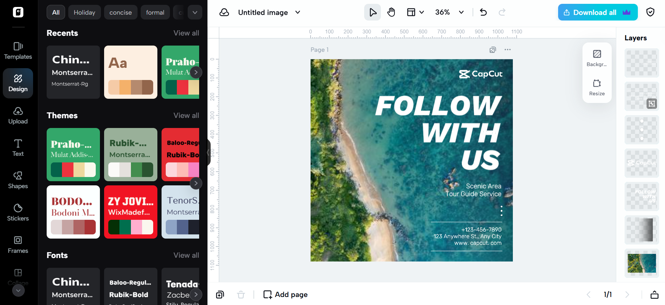Select the concise filter tag

(120, 13)
